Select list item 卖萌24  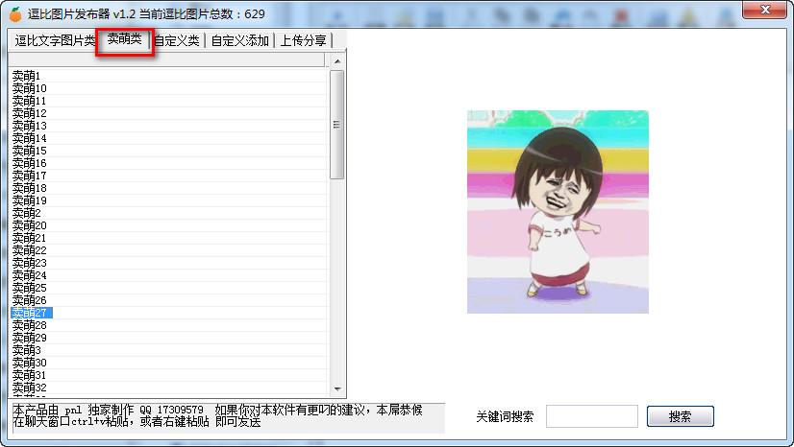tap(30, 275)
